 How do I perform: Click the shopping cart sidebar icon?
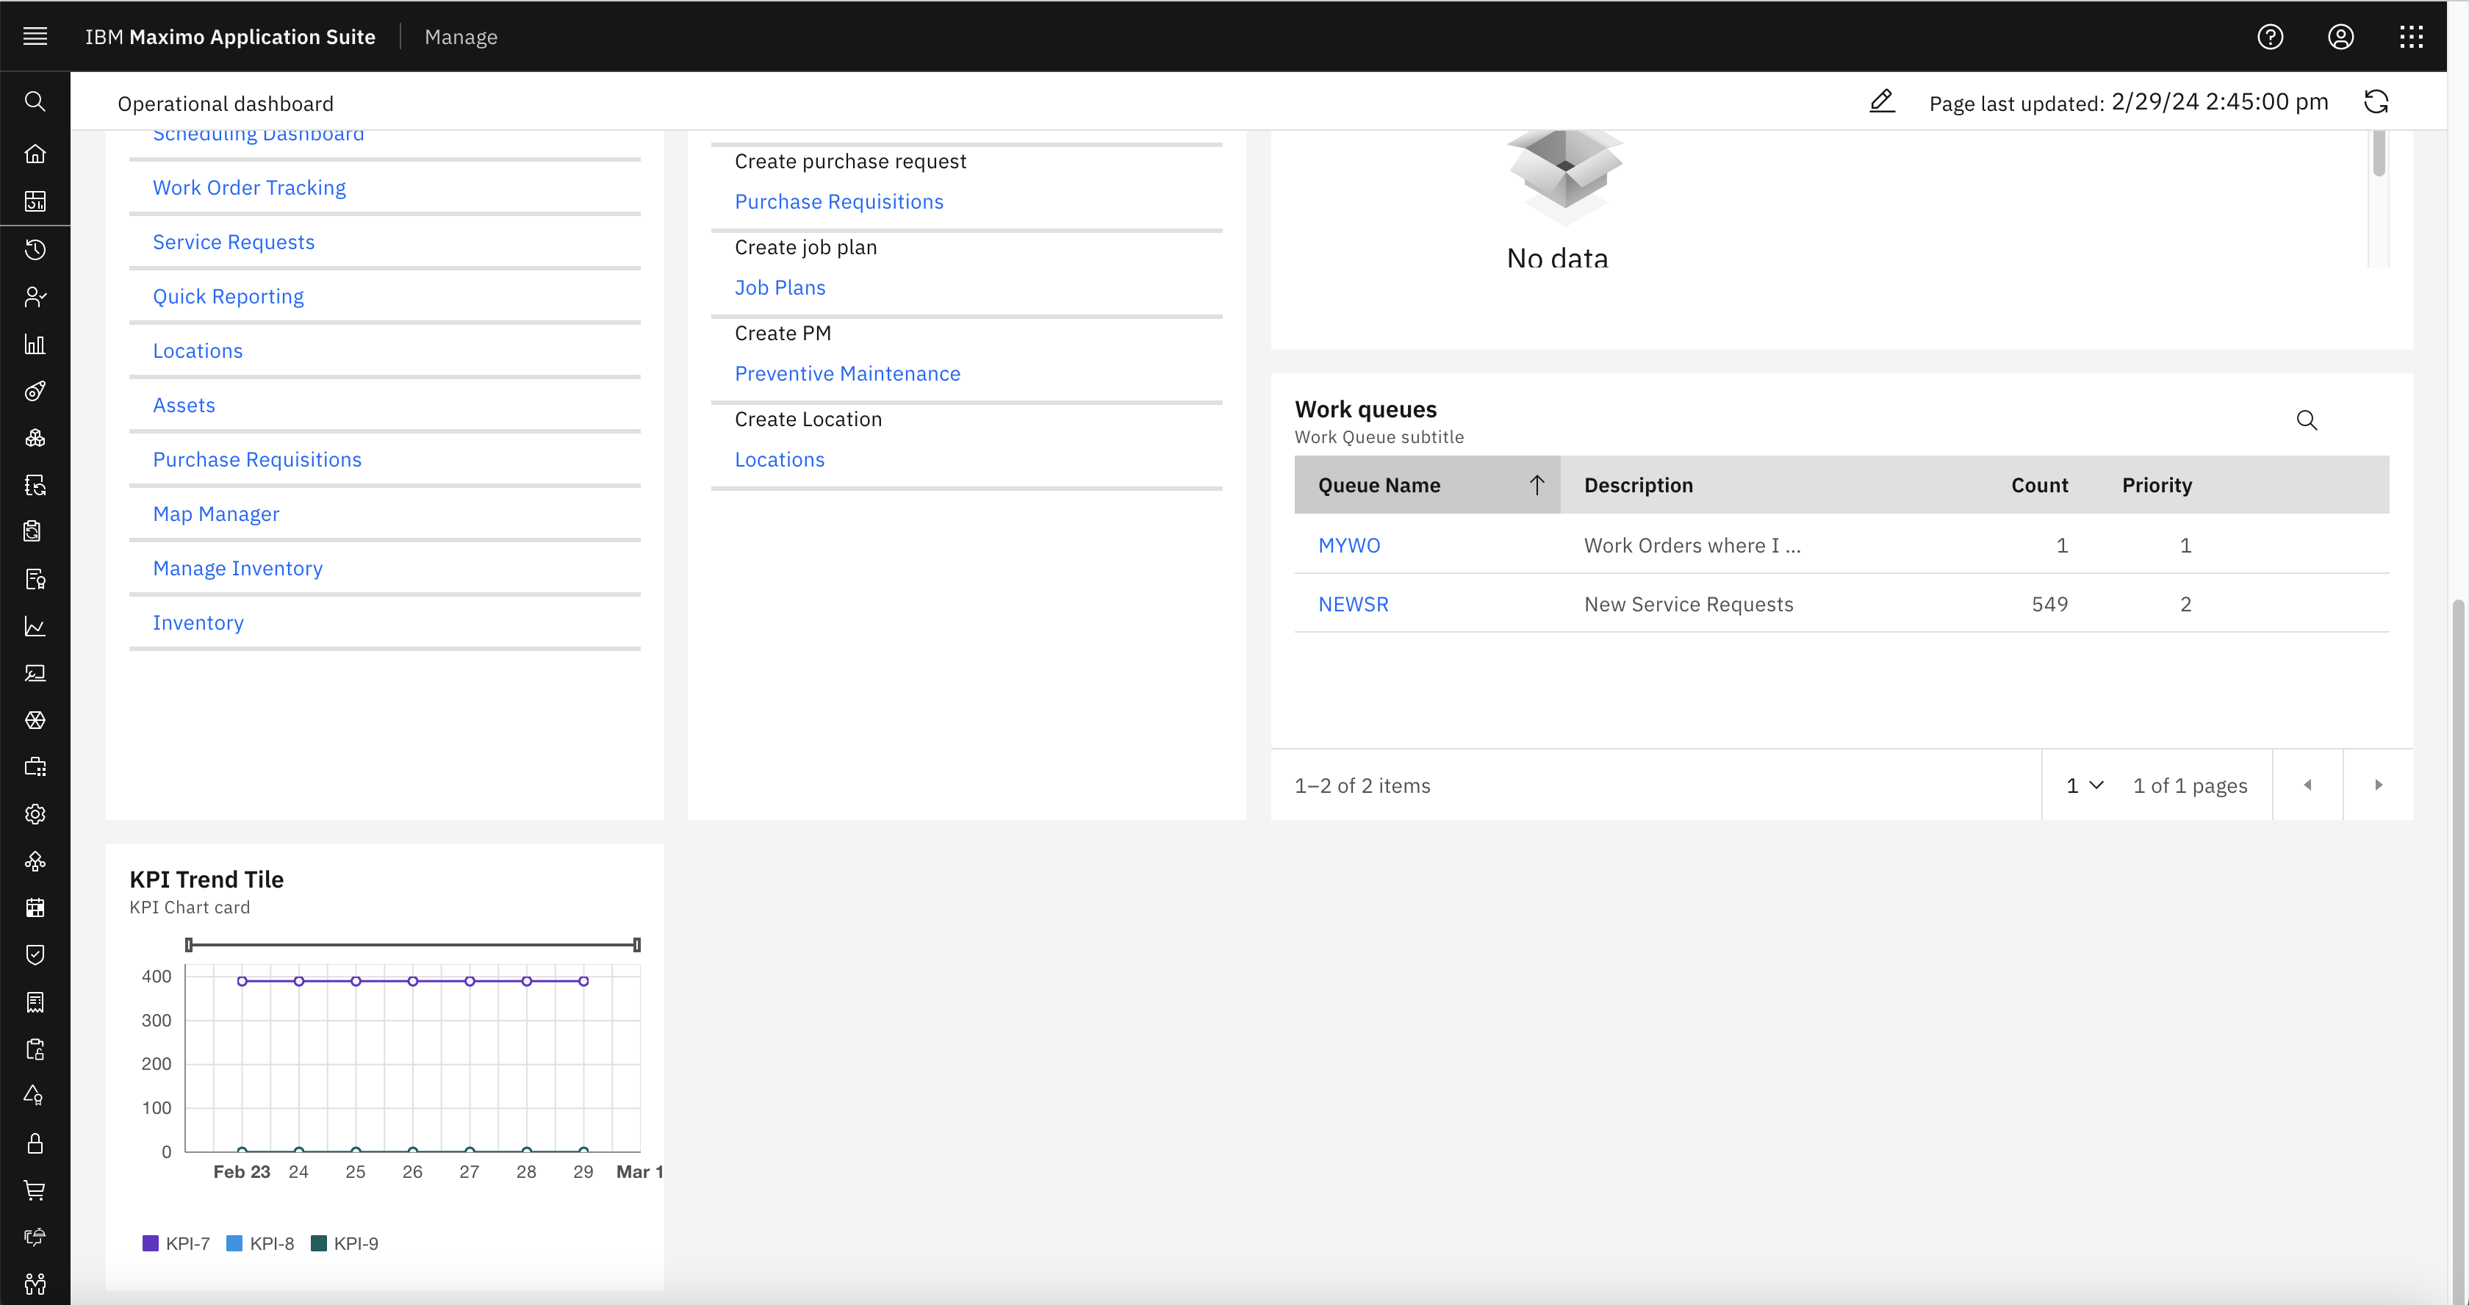coord(35,1190)
